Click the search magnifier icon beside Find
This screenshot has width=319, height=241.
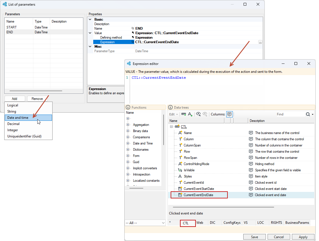pyautogui.click(x=308, y=114)
